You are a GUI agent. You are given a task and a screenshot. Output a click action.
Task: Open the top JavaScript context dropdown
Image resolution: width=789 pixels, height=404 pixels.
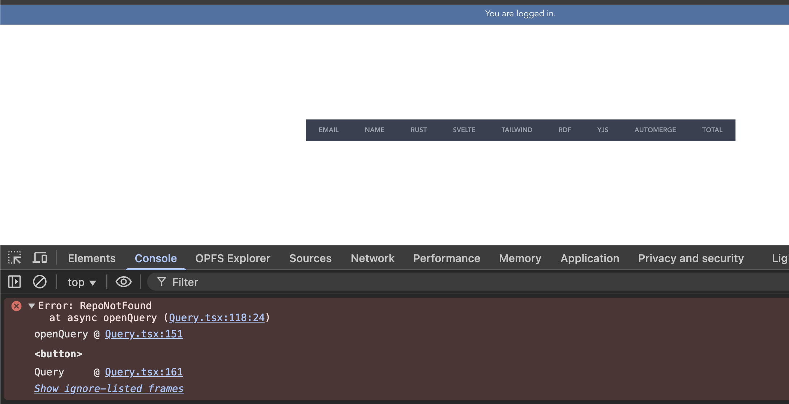coord(82,282)
